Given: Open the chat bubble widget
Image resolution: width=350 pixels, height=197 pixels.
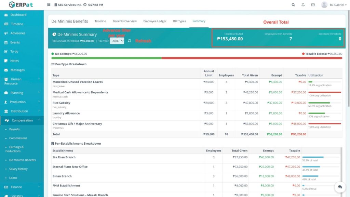Looking at the screenshot, I should point(340,187).
